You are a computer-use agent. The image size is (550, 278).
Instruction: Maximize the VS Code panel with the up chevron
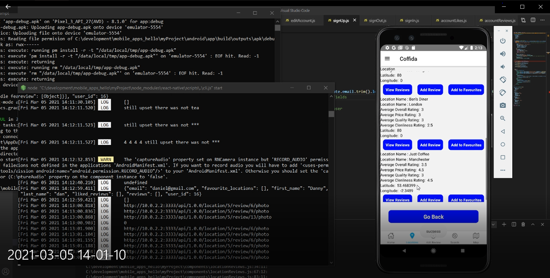(x=533, y=224)
